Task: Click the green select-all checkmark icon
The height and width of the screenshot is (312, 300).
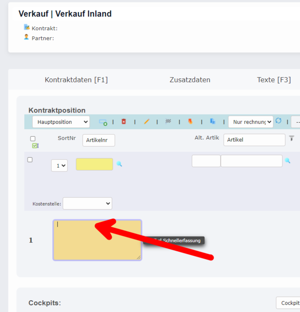Action: point(35,146)
